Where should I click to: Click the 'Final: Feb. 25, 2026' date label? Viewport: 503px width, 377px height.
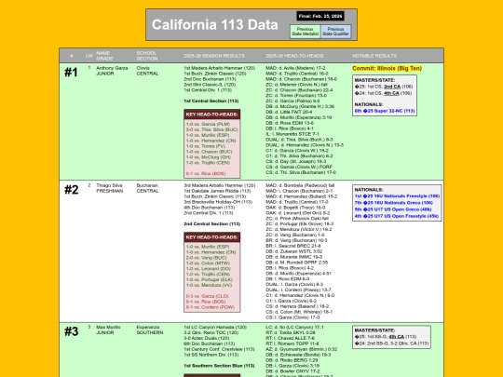[320, 16]
